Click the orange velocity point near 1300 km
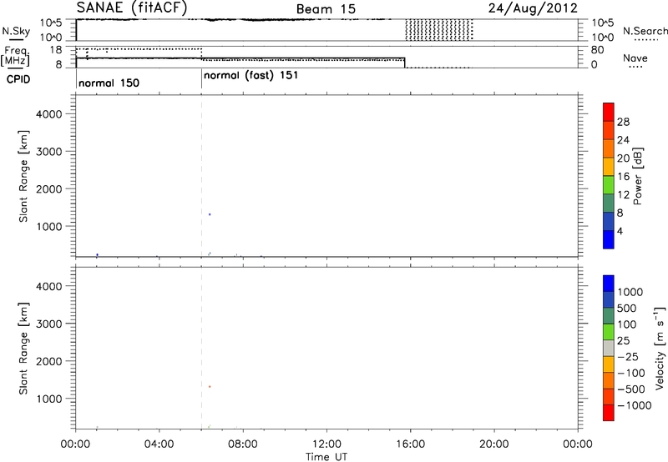Viewport: 668px width, 462px height. 210,387
